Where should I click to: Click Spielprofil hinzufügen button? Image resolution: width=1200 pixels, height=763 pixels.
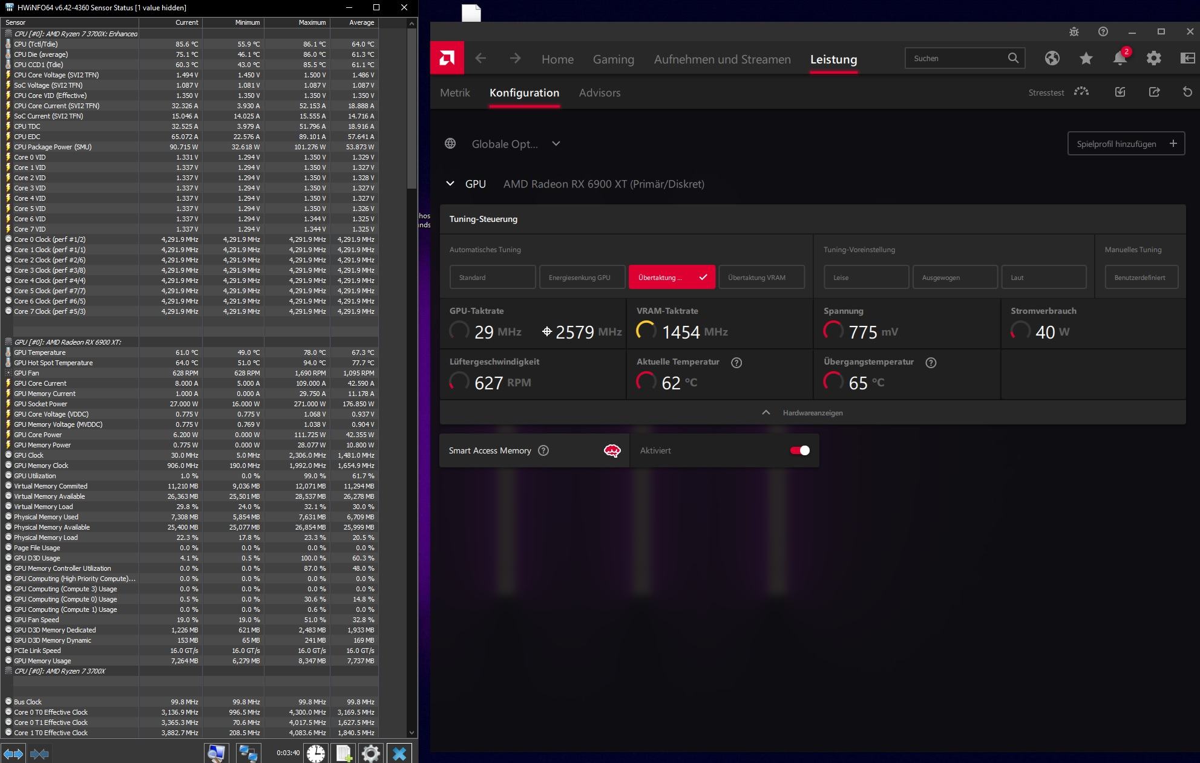click(x=1126, y=144)
